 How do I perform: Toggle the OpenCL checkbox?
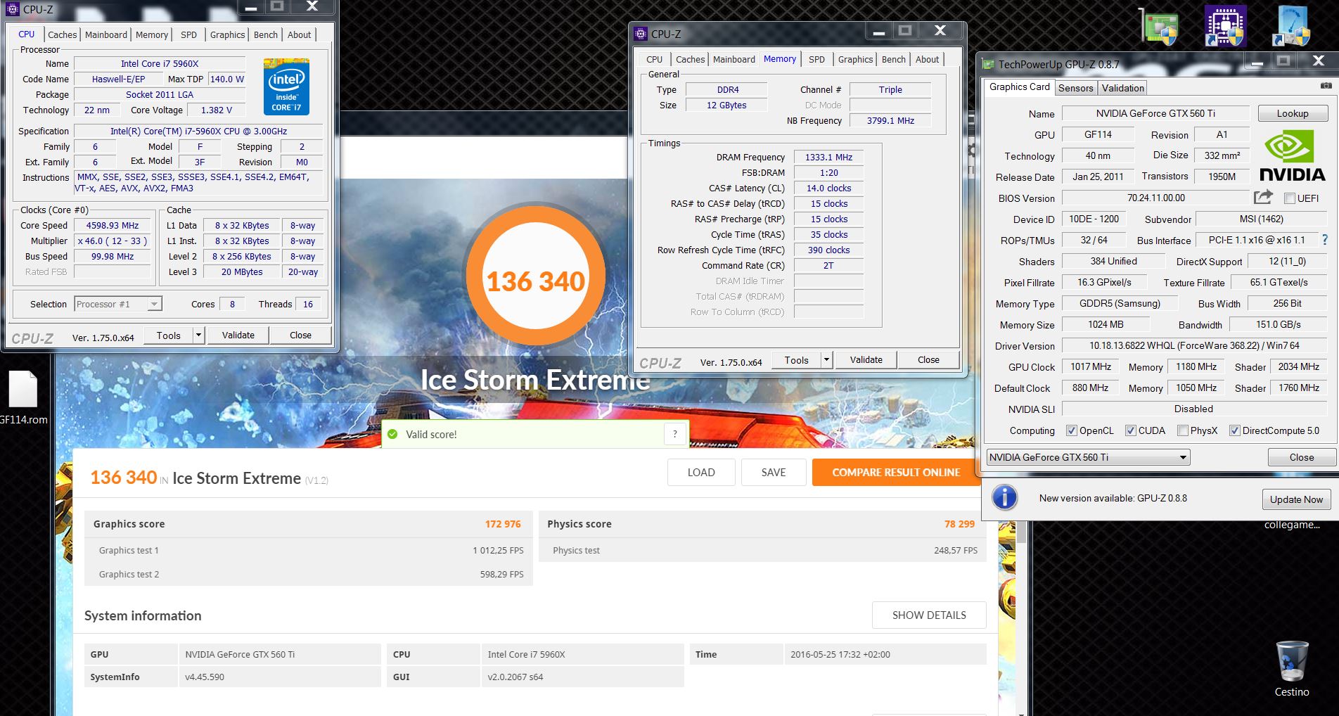[x=1071, y=430]
